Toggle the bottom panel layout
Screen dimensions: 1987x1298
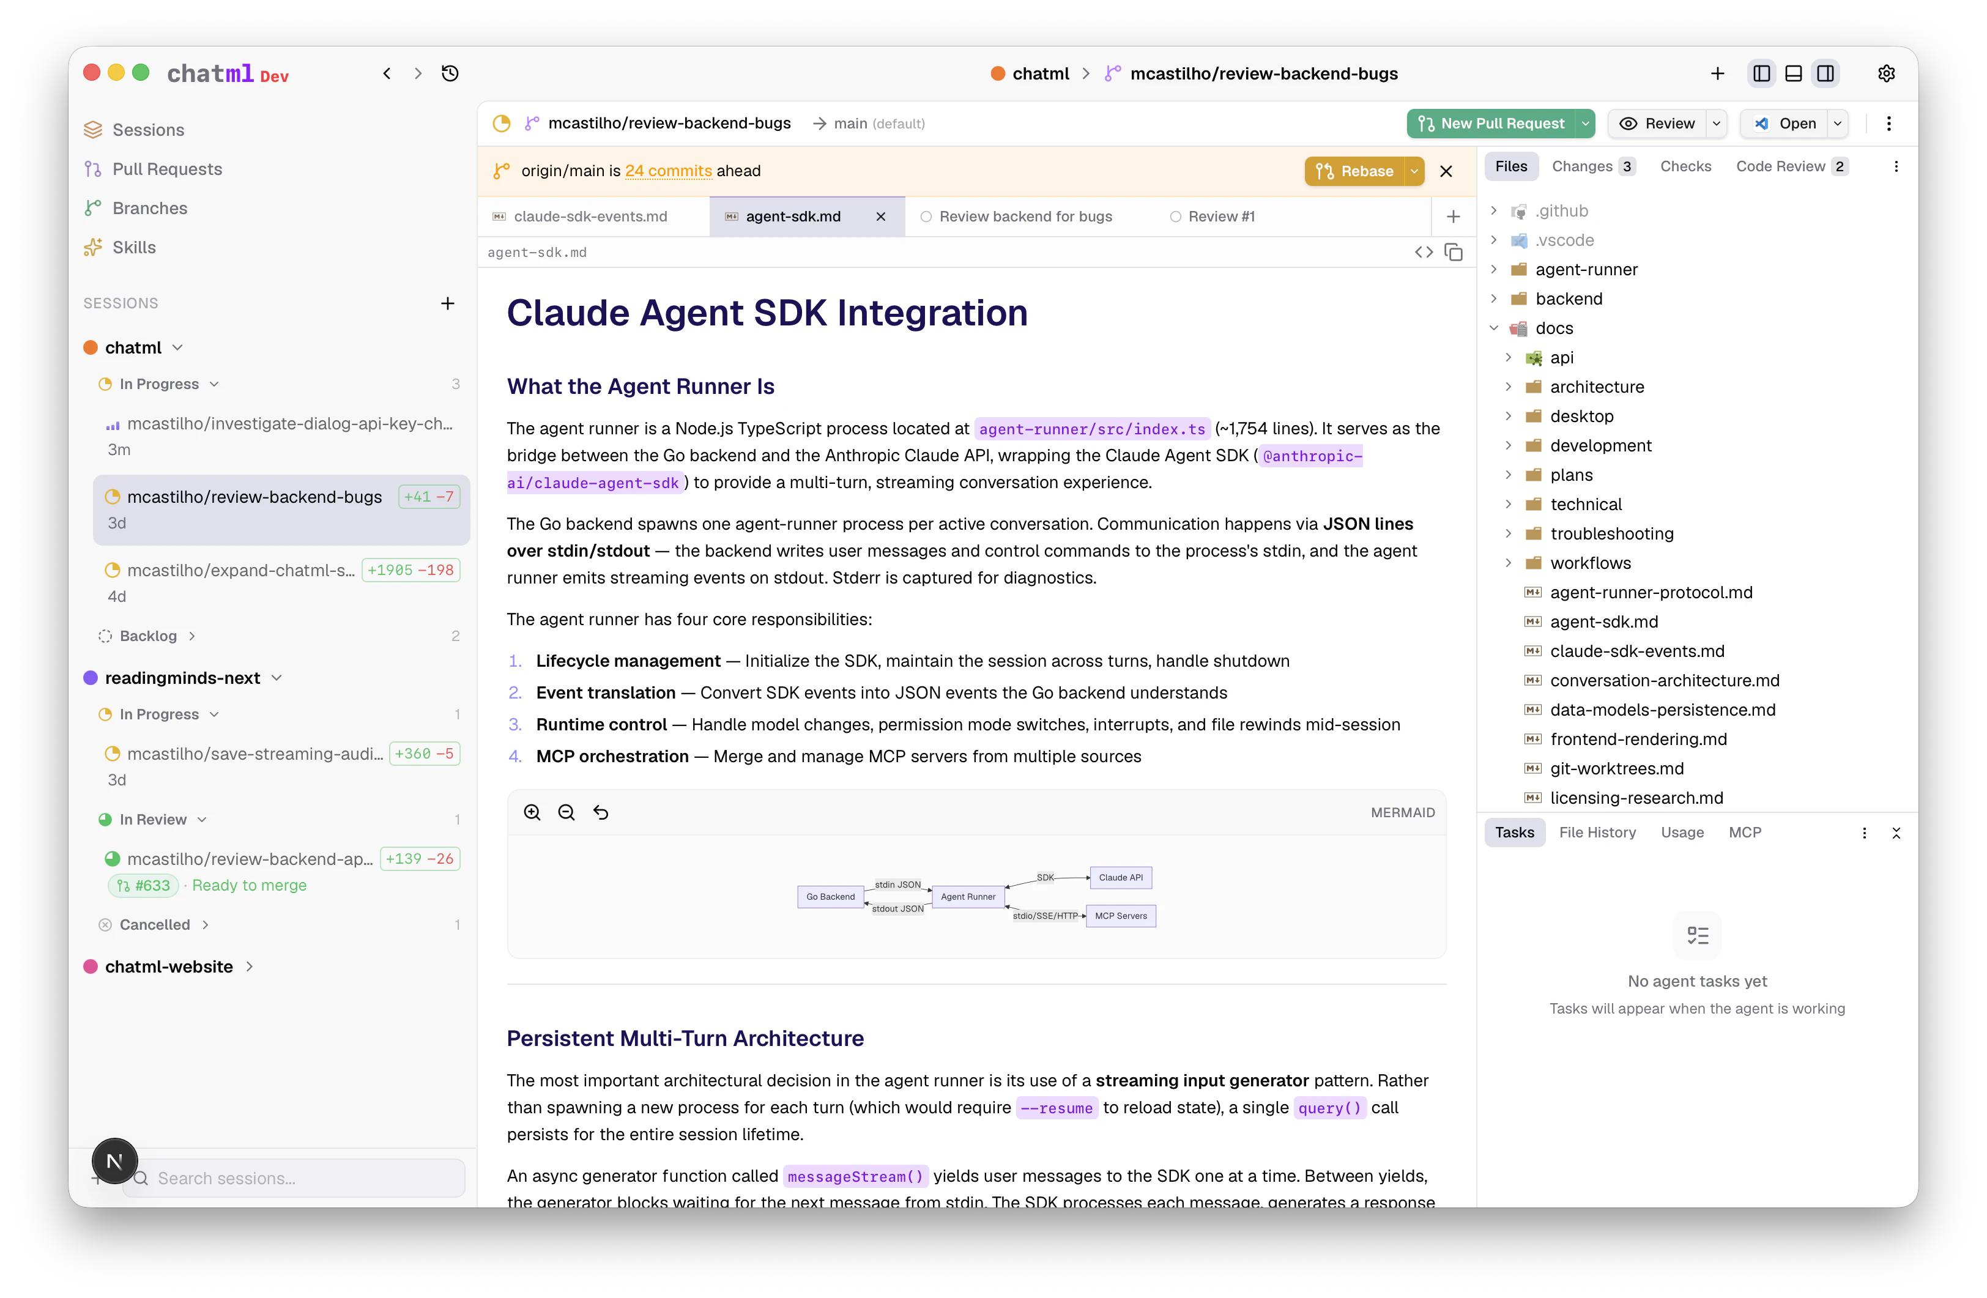1793,73
